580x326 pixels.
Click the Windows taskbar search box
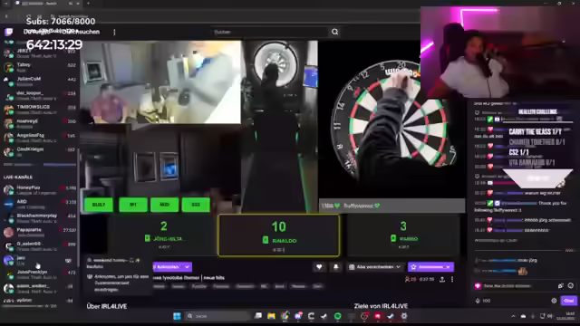coord(217,316)
